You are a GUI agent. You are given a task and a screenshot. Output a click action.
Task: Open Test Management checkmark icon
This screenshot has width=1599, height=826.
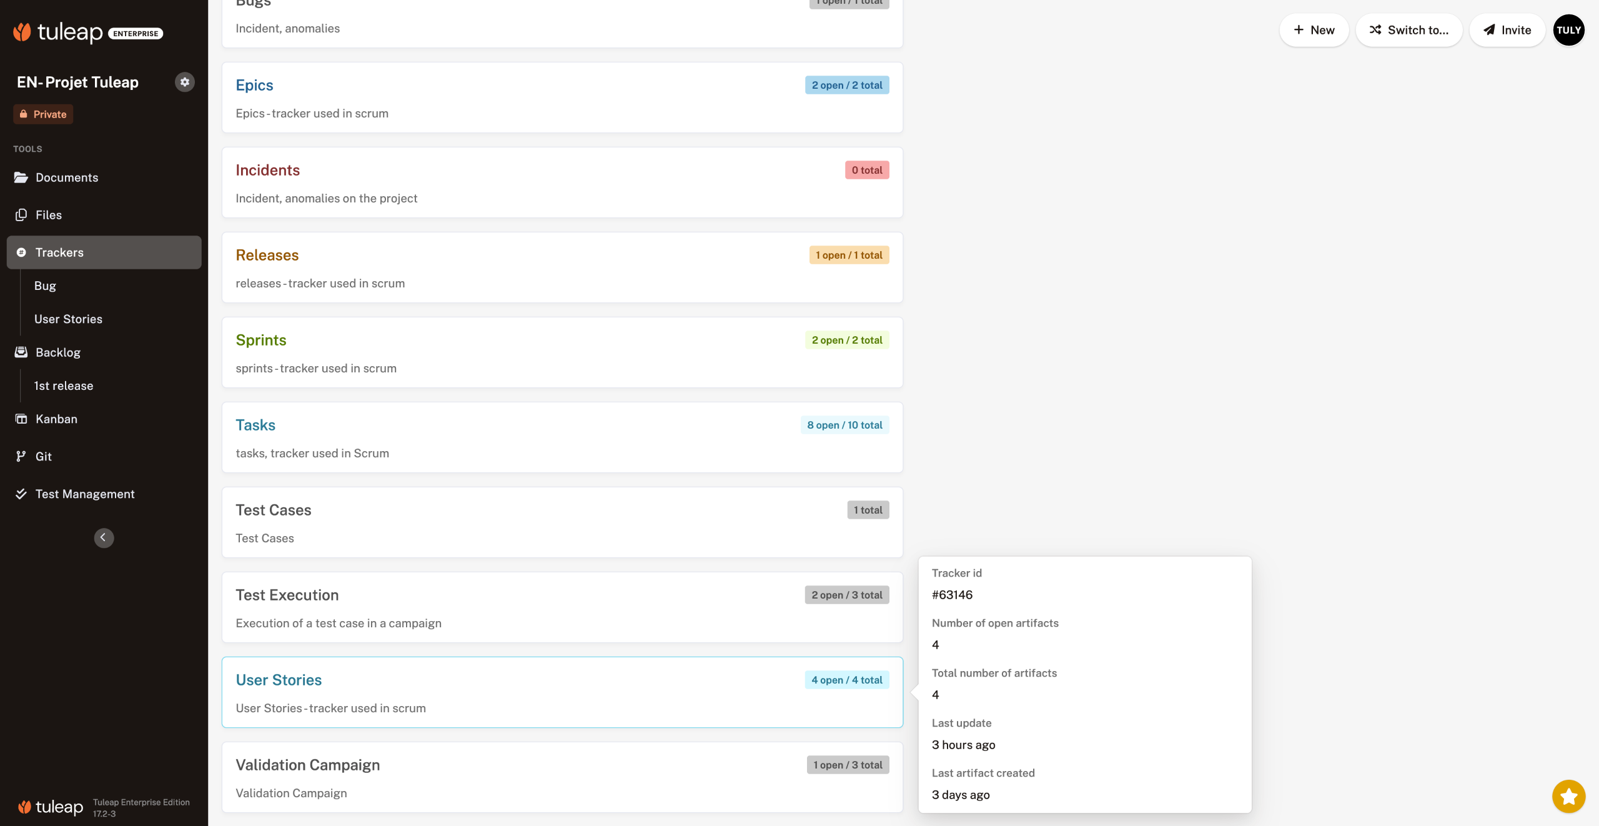(21, 494)
